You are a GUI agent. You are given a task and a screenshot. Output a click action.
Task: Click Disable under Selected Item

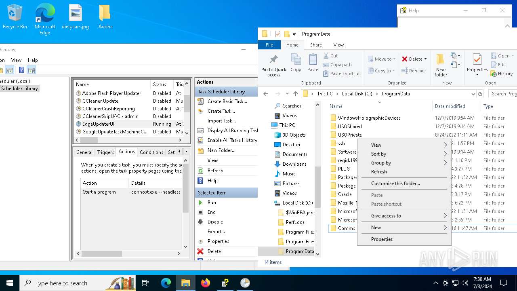coord(215,222)
